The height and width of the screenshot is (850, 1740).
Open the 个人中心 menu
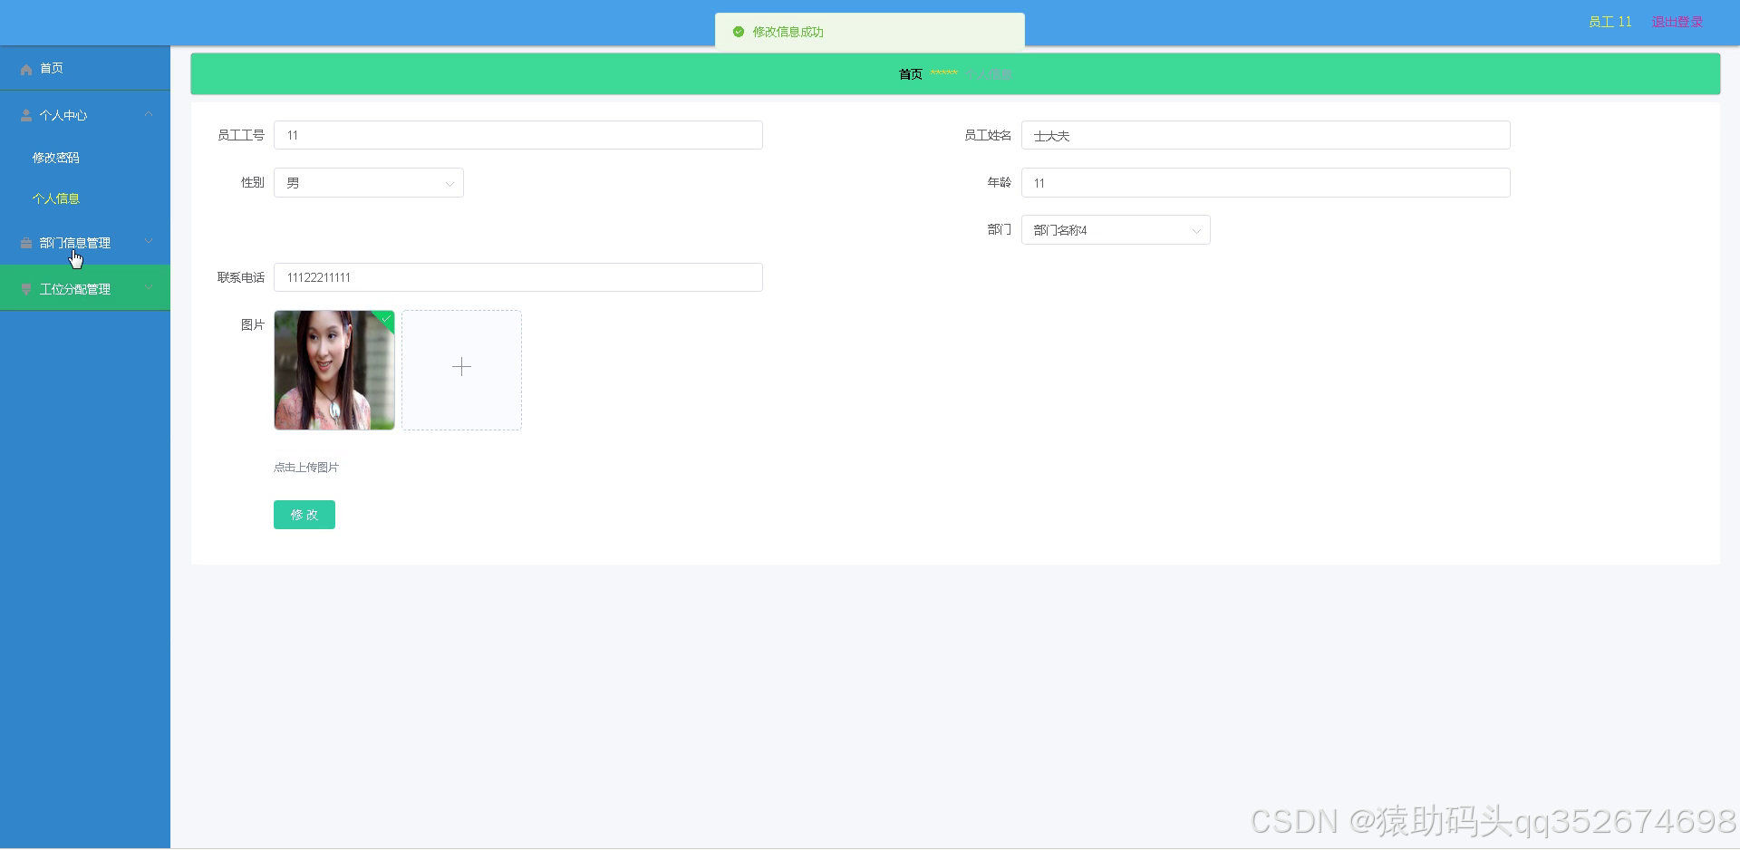[85, 115]
